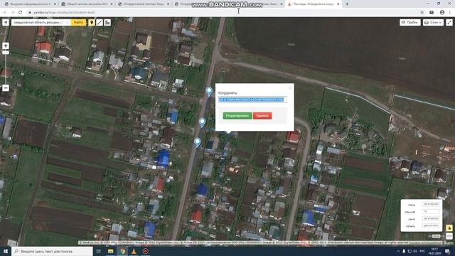This screenshot has height=256, width=455.
Task: Switch to the first browser tab
Action: (x=29, y=4)
